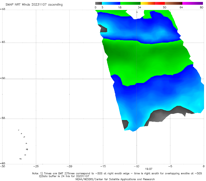206x181 pixels.
Task: Pick the magenta-purple segment of the color bar
Action: pyautogui.click(x=193, y=3)
